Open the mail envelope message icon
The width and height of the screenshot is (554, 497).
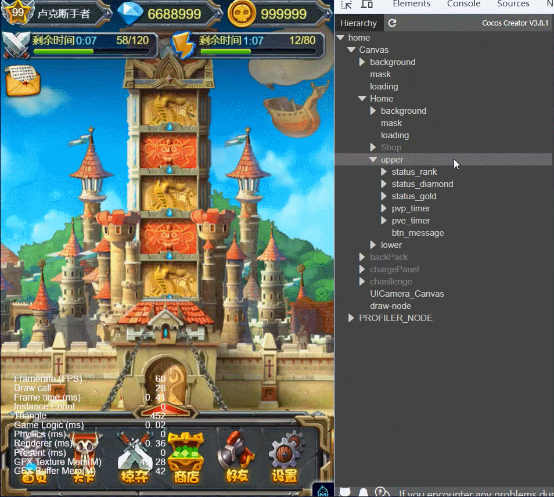[23, 81]
